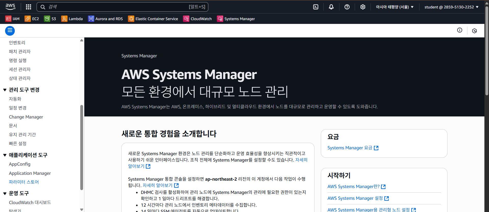Open the S3 shortcut icon

tap(47, 19)
